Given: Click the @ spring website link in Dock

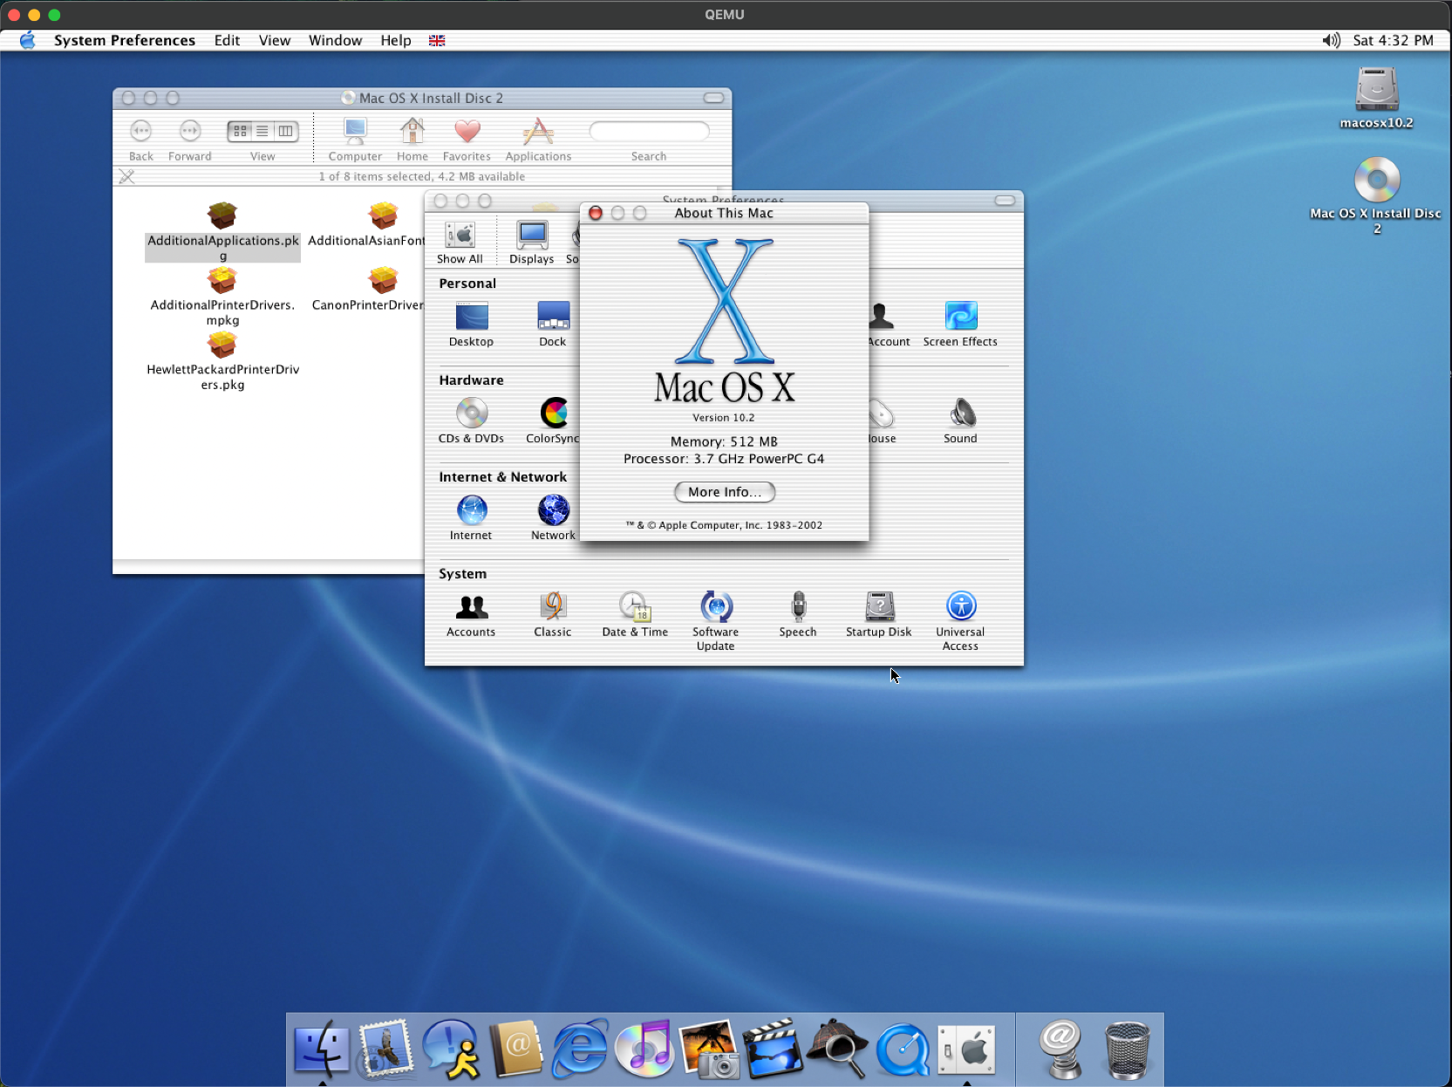Looking at the screenshot, I should pos(1062,1050).
